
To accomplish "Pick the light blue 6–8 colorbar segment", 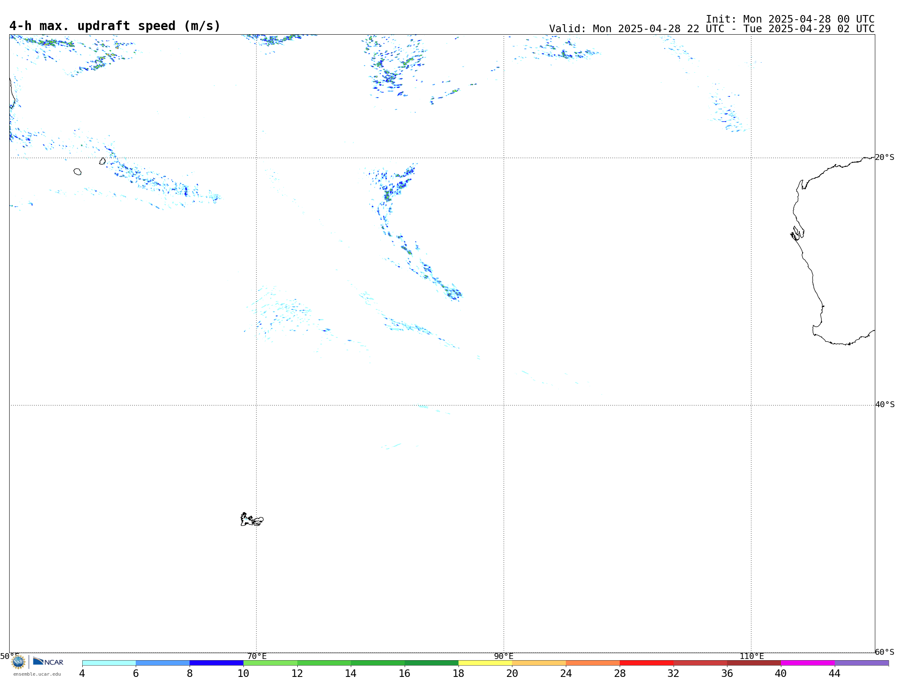I will 163,663.
